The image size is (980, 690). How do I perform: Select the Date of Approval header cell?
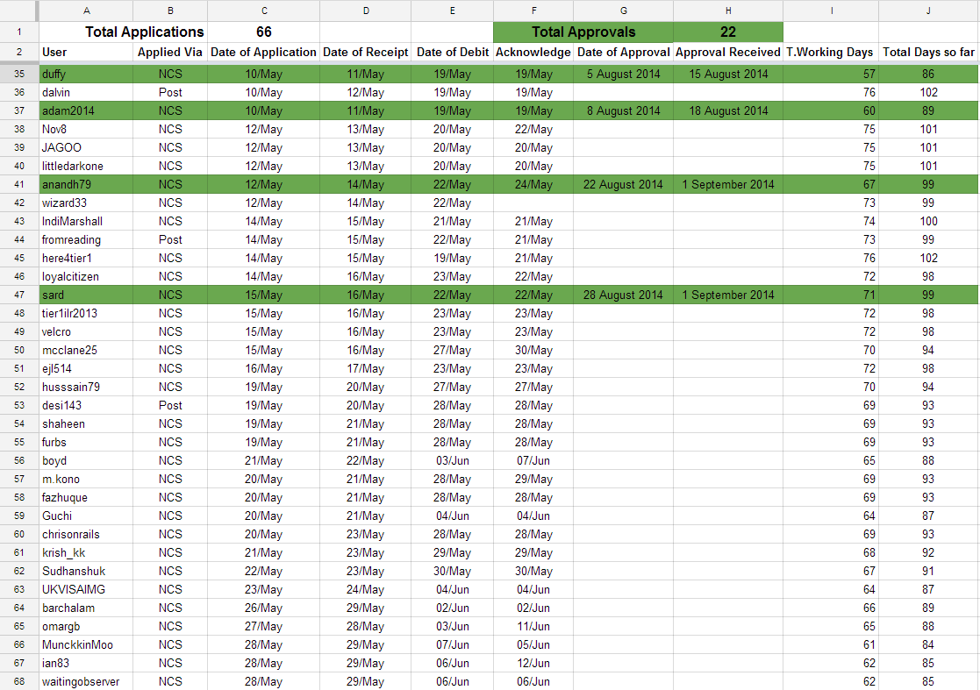623,53
